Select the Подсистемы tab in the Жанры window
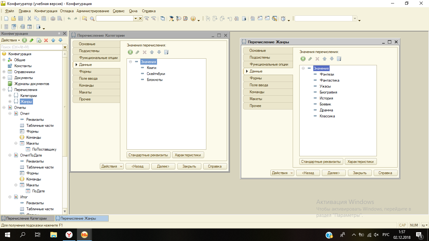This screenshot has width=429, height=241. point(268,57)
